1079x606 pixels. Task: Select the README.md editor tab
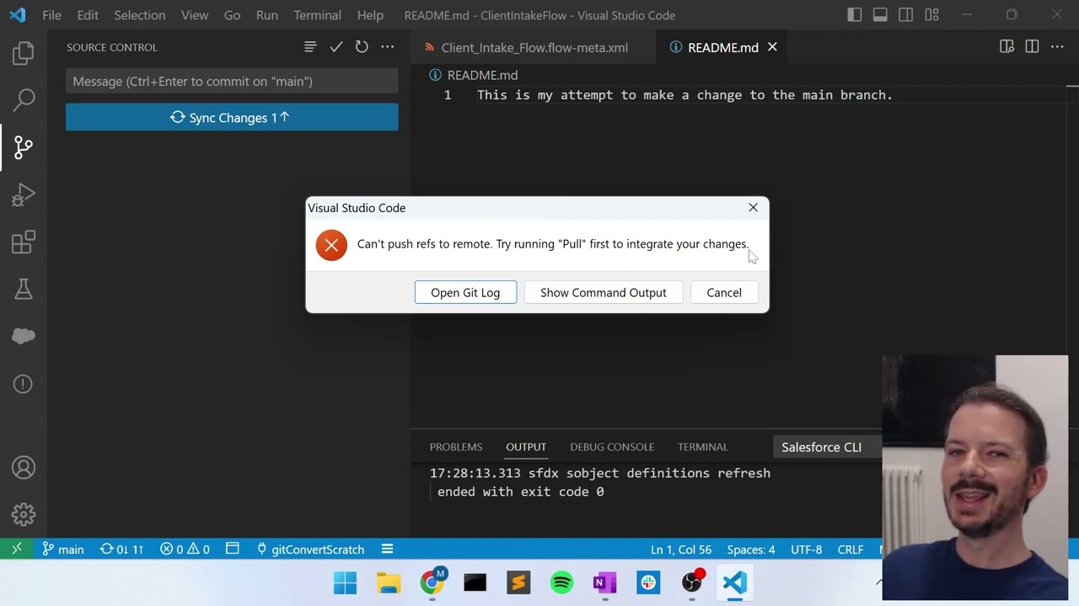tap(723, 47)
